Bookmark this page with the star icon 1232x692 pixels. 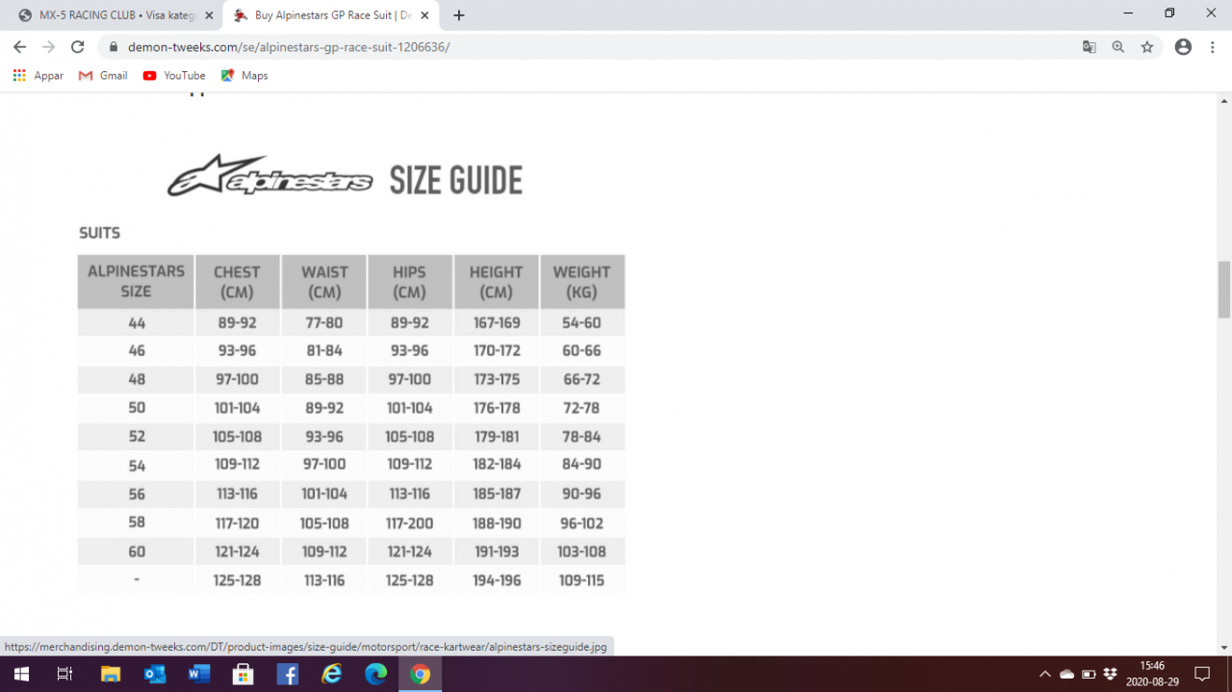1146,46
